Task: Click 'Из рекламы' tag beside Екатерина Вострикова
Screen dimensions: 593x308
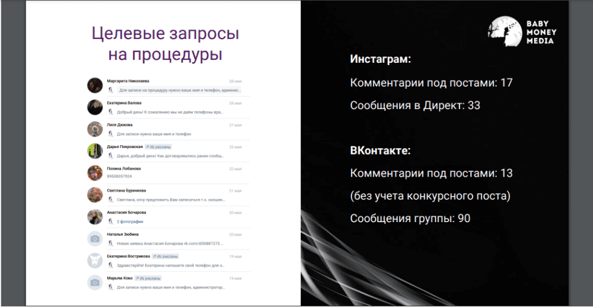Action: (x=165, y=256)
